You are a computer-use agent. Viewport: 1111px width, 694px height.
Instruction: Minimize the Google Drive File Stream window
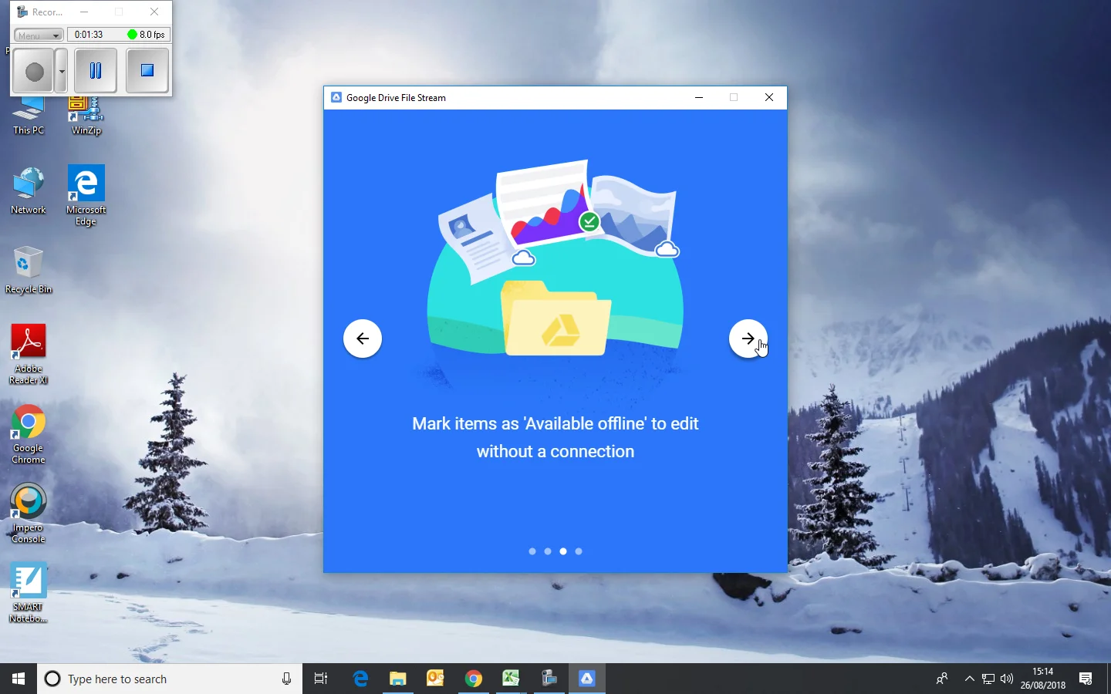click(699, 97)
